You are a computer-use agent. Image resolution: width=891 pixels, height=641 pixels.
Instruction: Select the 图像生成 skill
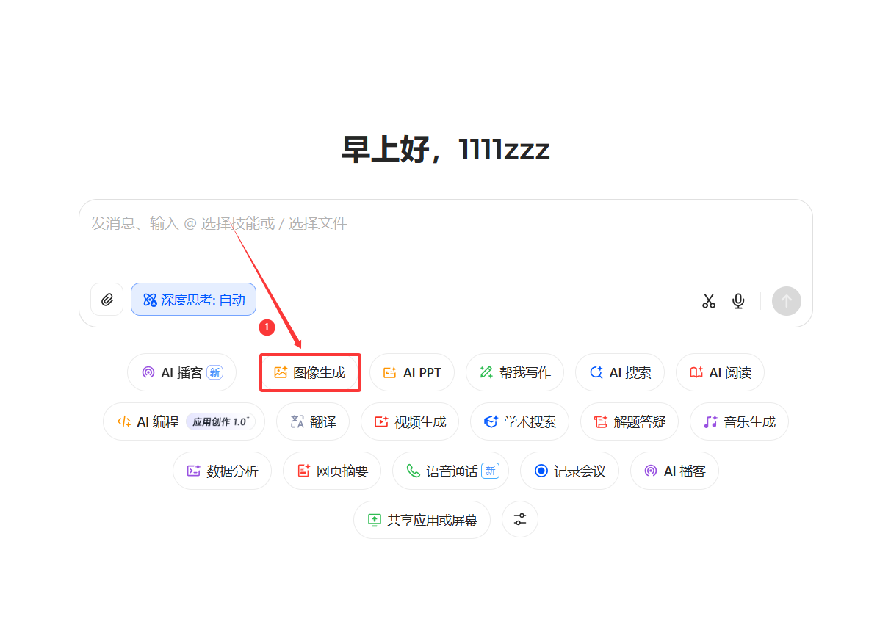click(x=310, y=372)
